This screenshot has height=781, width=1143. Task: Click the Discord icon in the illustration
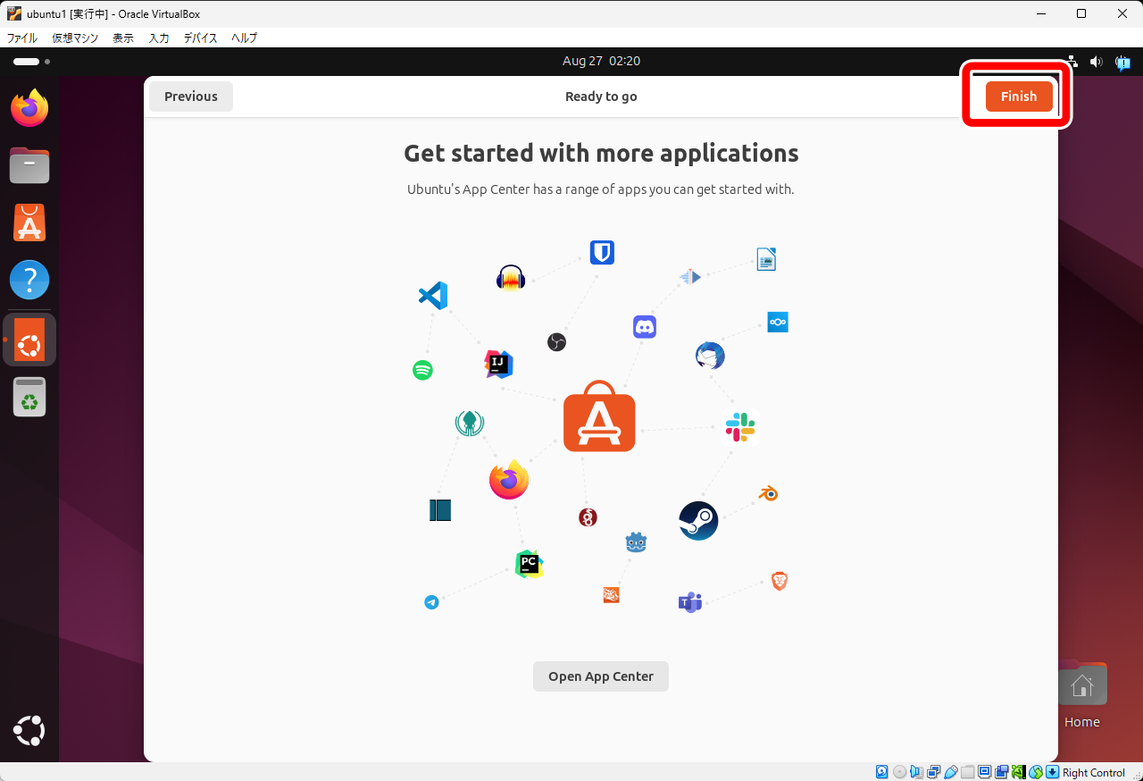point(645,327)
